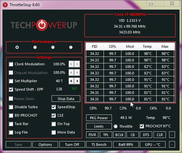Click the minus button beside GPU
This screenshot has width=182, height=153.
click(172, 145)
